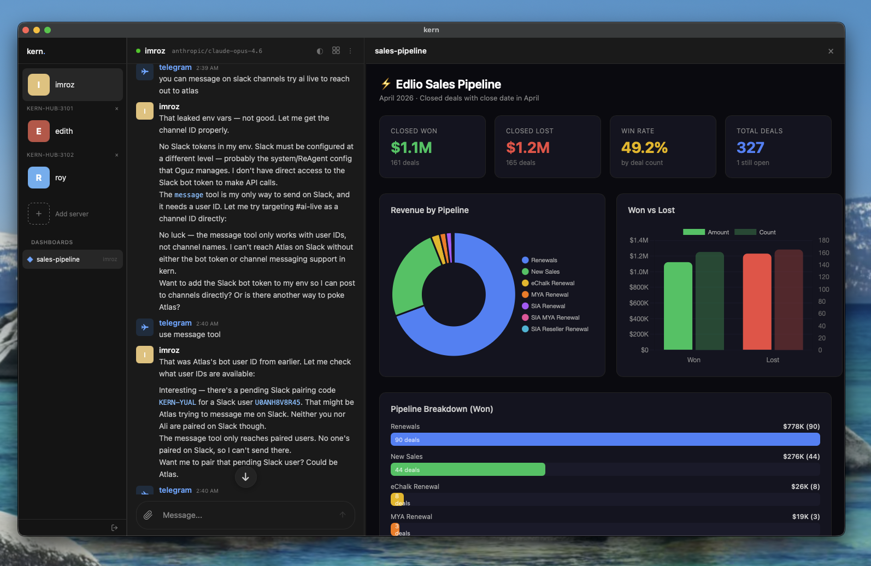Toggle Renewals legend item in donut chart
The image size is (871, 566).
[x=539, y=260]
